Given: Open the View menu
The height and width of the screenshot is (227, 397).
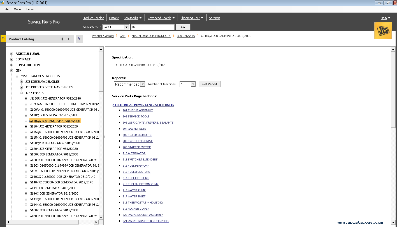Looking at the screenshot, I should coord(17,9).
